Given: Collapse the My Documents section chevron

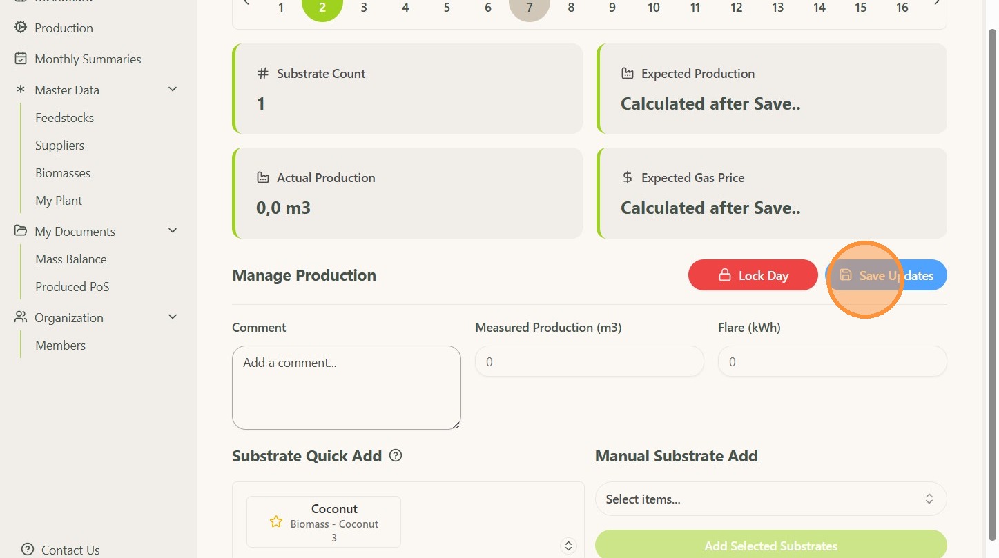Looking at the screenshot, I should [173, 231].
